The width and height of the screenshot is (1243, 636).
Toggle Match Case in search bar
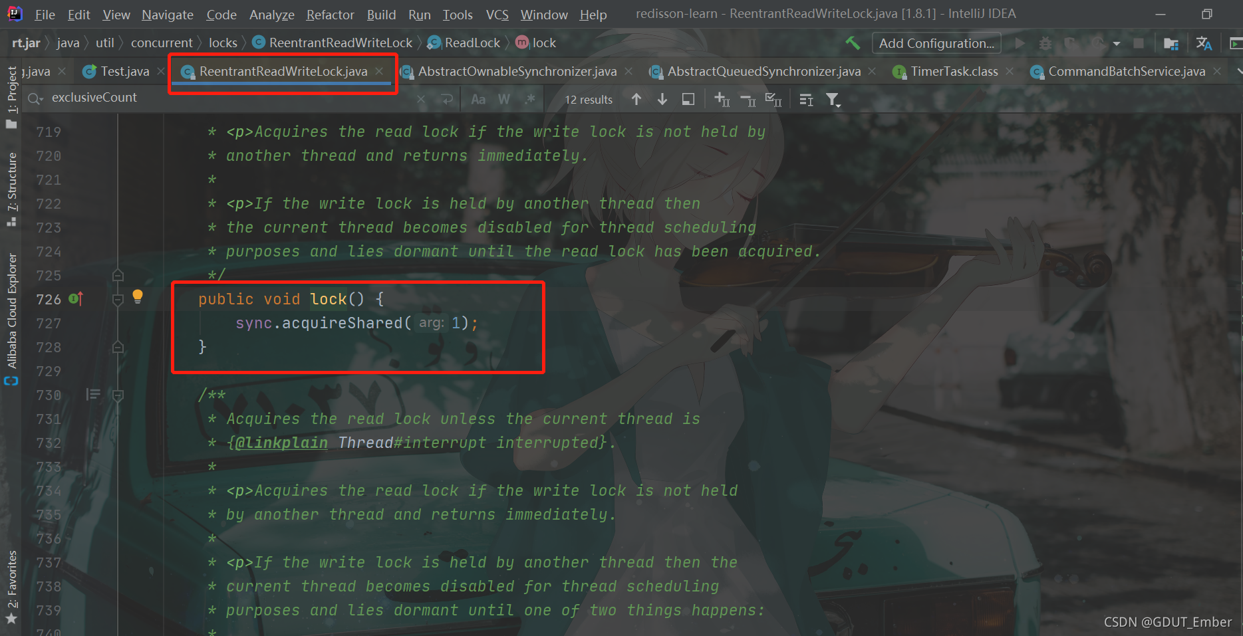(x=478, y=100)
